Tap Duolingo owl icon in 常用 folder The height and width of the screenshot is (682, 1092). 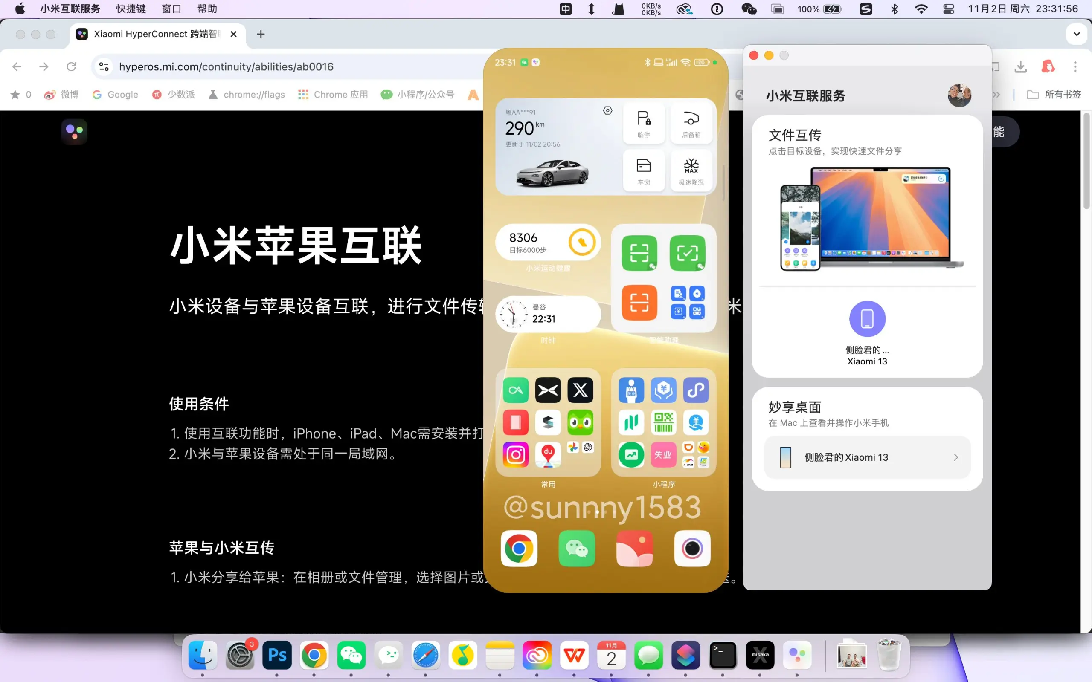(x=580, y=422)
